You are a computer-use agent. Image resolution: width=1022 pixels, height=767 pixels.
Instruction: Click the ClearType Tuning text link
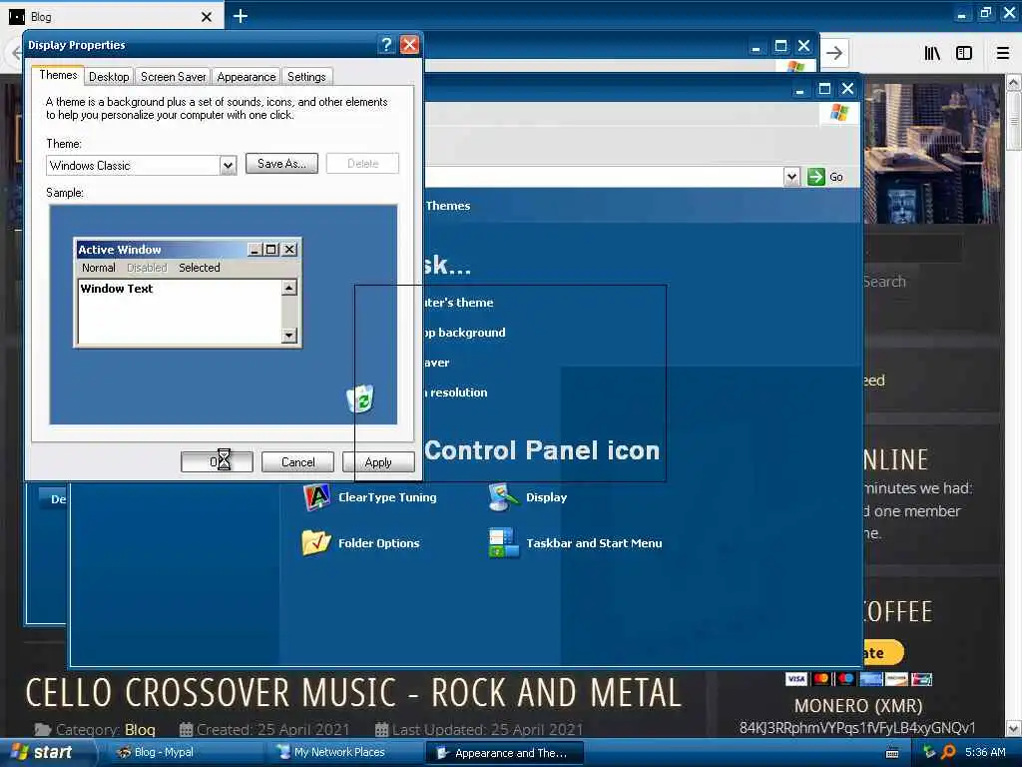387,497
